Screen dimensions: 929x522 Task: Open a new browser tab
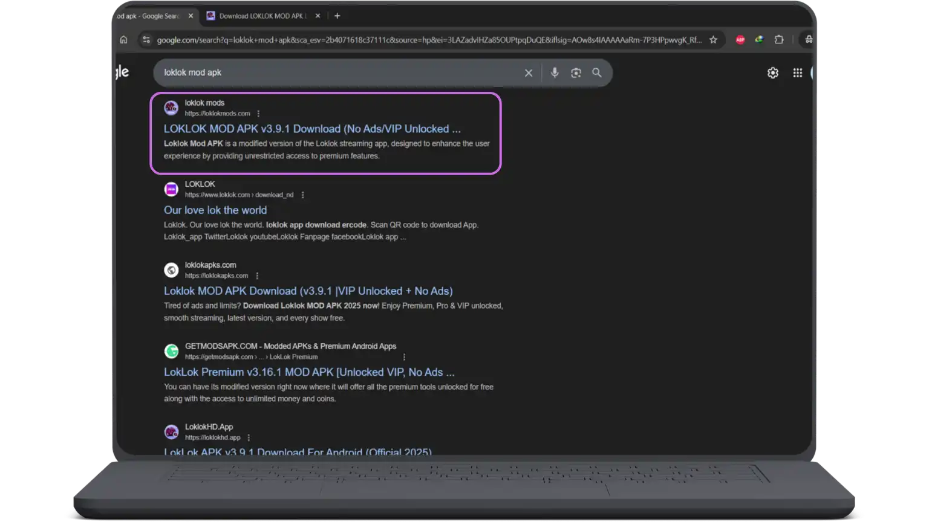click(x=337, y=16)
